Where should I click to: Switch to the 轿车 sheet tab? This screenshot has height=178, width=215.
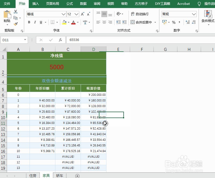(59, 176)
